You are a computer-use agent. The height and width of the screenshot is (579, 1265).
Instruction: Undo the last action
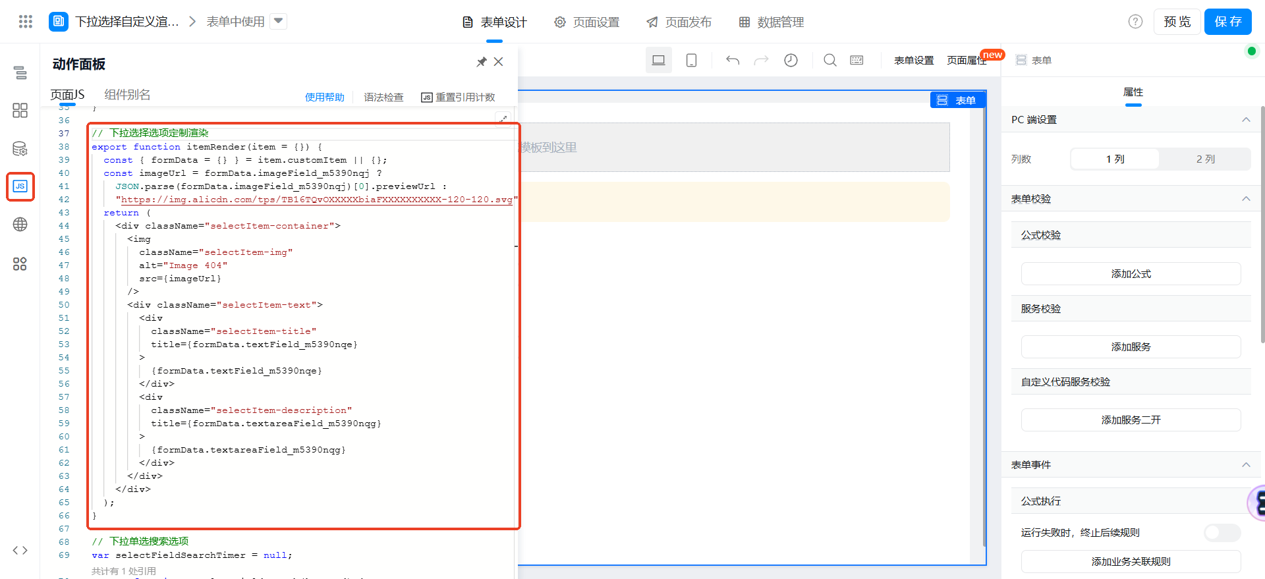point(733,60)
